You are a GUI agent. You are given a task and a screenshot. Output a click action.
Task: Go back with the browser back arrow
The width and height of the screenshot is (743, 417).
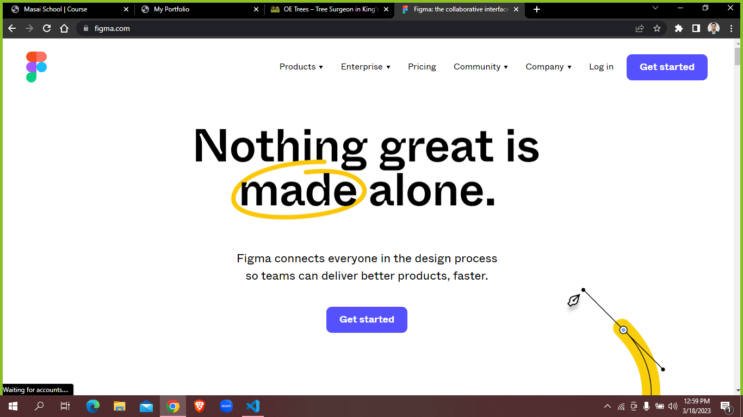(x=12, y=28)
